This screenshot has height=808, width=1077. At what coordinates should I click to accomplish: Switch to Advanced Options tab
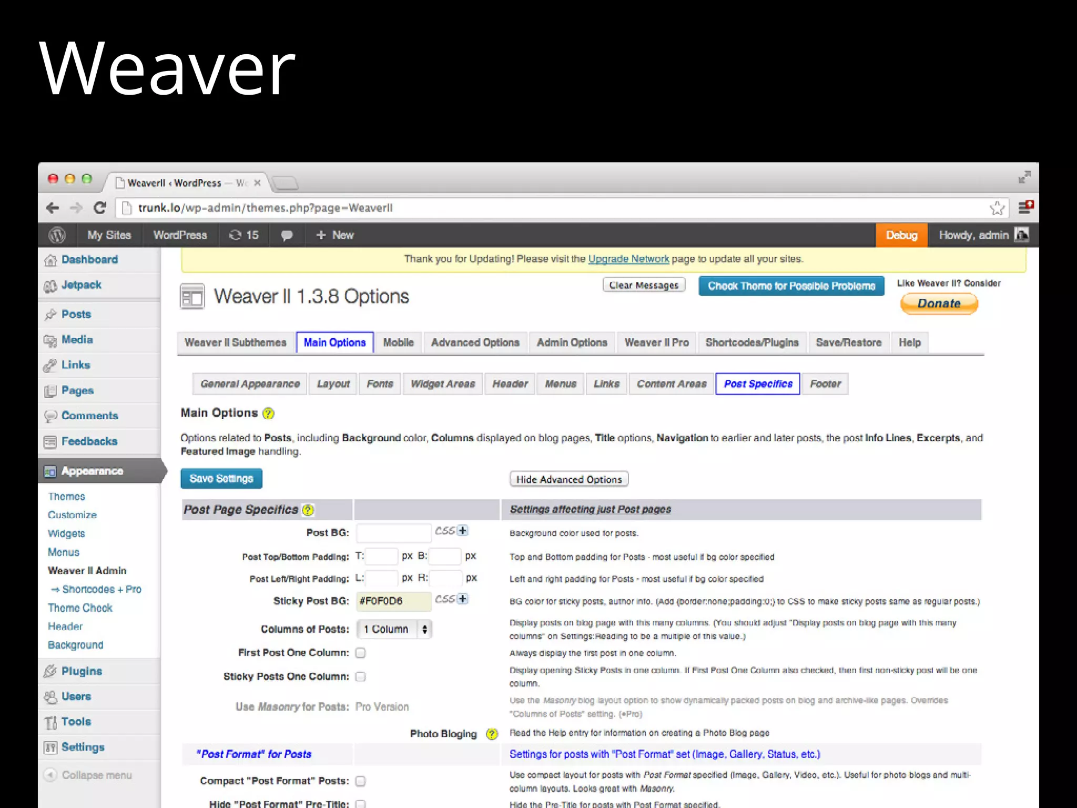click(475, 342)
